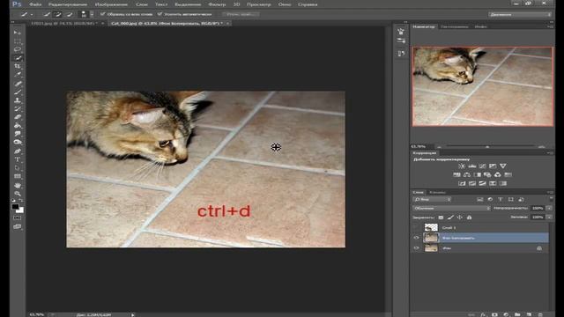Hide the 'Фон' background layer
564x317 pixels.
(x=417, y=248)
